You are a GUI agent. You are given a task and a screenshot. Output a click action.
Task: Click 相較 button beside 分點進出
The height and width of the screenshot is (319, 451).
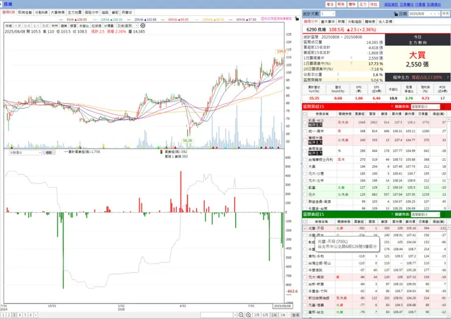49,152
